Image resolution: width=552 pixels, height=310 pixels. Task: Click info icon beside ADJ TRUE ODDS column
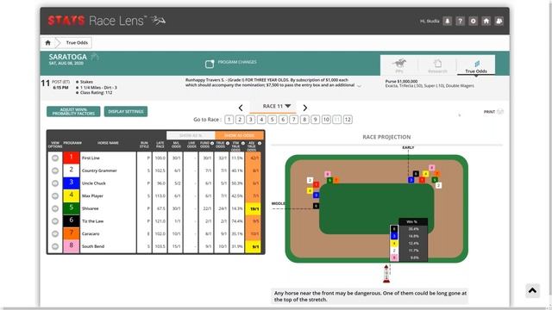click(x=260, y=144)
